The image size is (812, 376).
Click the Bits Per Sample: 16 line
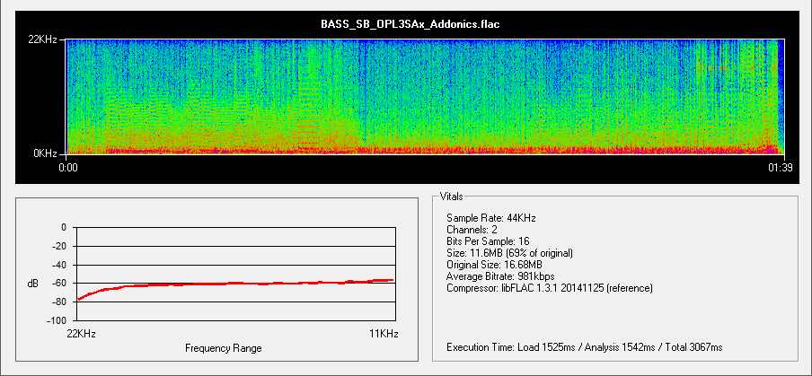[x=493, y=241]
